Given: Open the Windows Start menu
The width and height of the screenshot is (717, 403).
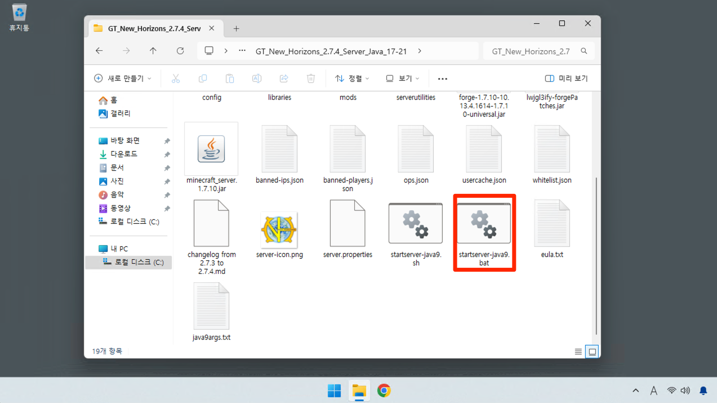Looking at the screenshot, I should point(334,391).
